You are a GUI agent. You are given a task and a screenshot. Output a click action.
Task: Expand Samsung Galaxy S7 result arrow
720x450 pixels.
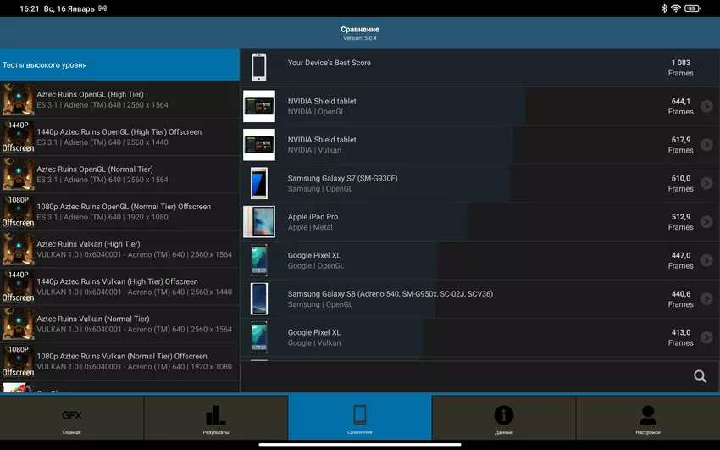click(x=706, y=184)
